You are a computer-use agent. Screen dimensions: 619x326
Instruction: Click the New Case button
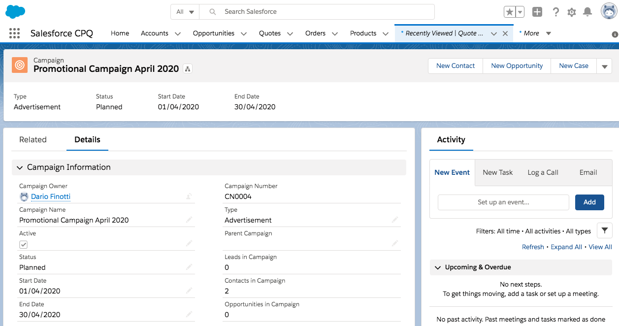[x=574, y=66]
